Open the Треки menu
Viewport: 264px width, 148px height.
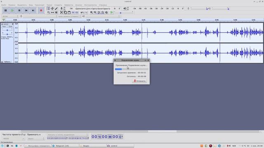49,5
